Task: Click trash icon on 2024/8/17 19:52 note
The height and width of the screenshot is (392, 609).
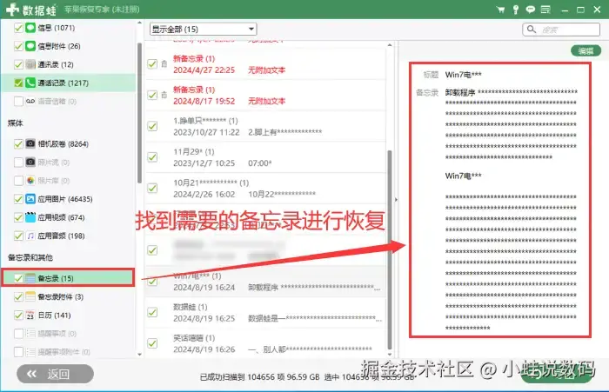Action: (x=164, y=95)
